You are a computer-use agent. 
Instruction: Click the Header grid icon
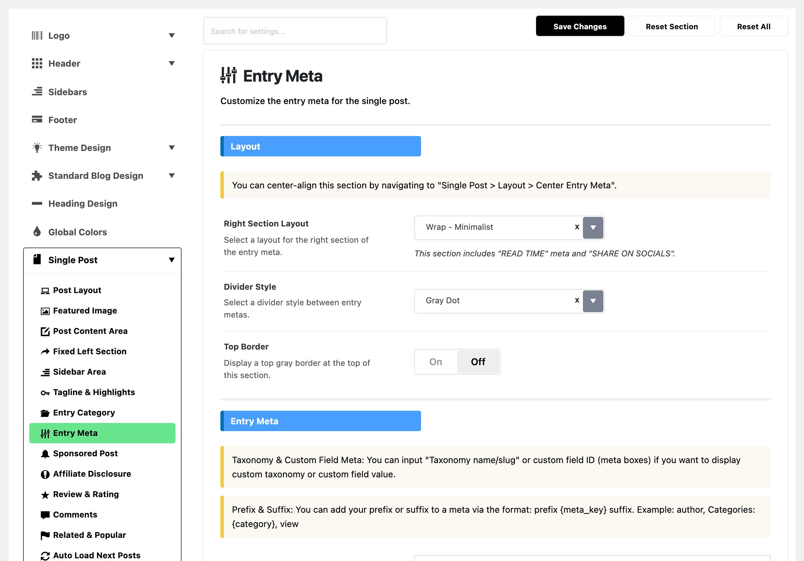(37, 63)
